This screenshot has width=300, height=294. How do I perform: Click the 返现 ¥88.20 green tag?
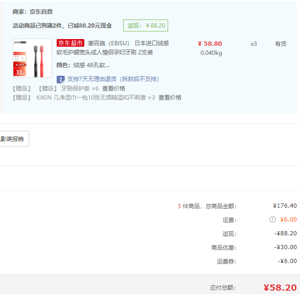point(146,25)
